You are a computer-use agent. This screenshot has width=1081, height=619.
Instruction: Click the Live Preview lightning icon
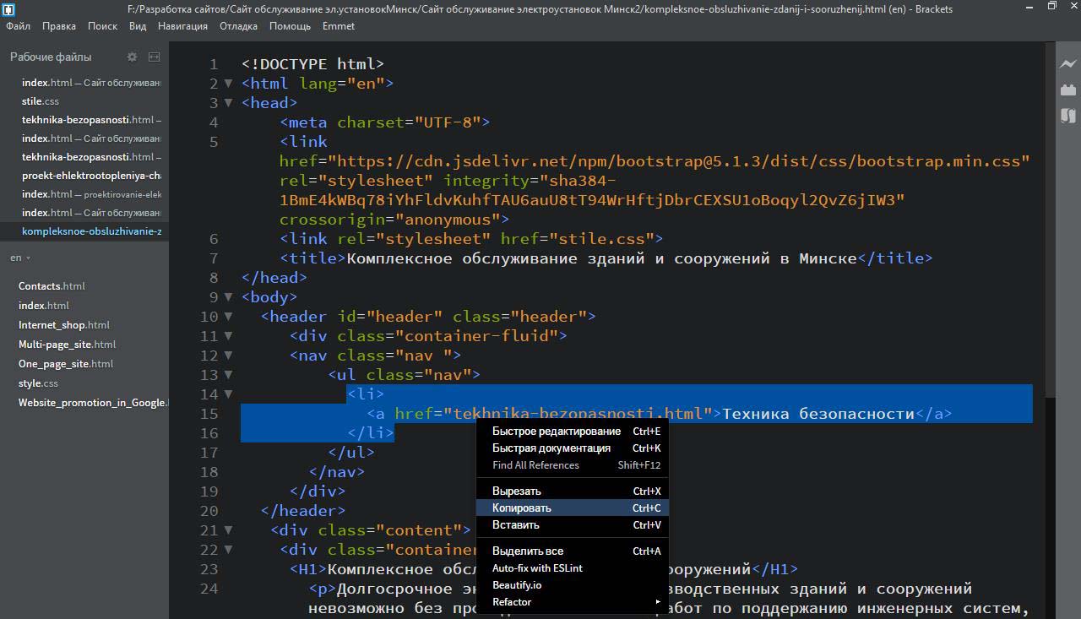click(x=1068, y=63)
